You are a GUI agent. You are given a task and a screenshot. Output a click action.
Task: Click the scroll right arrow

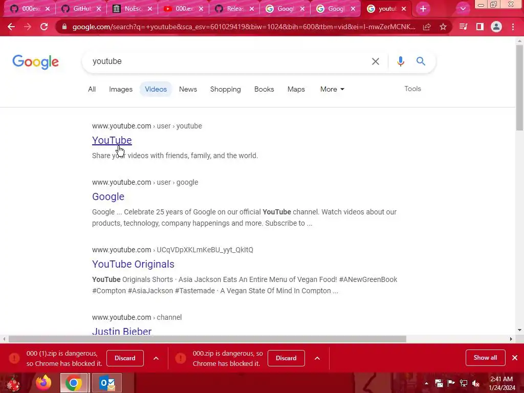(511, 339)
